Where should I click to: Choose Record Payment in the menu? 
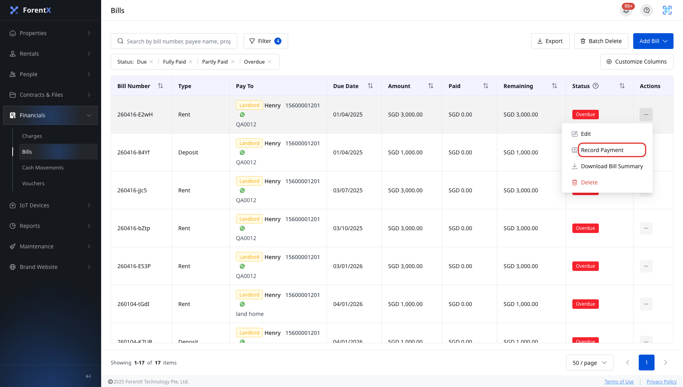point(607,150)
